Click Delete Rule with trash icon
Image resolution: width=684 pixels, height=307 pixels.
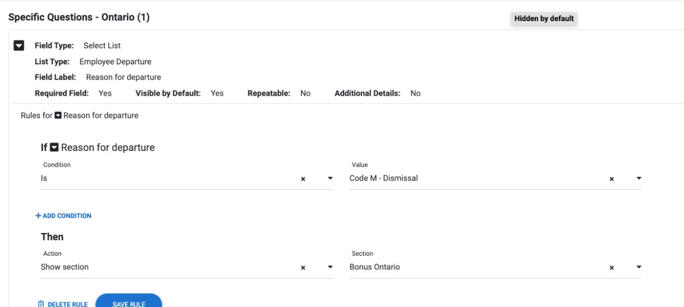pyautogui.click(x=63, y=304)
